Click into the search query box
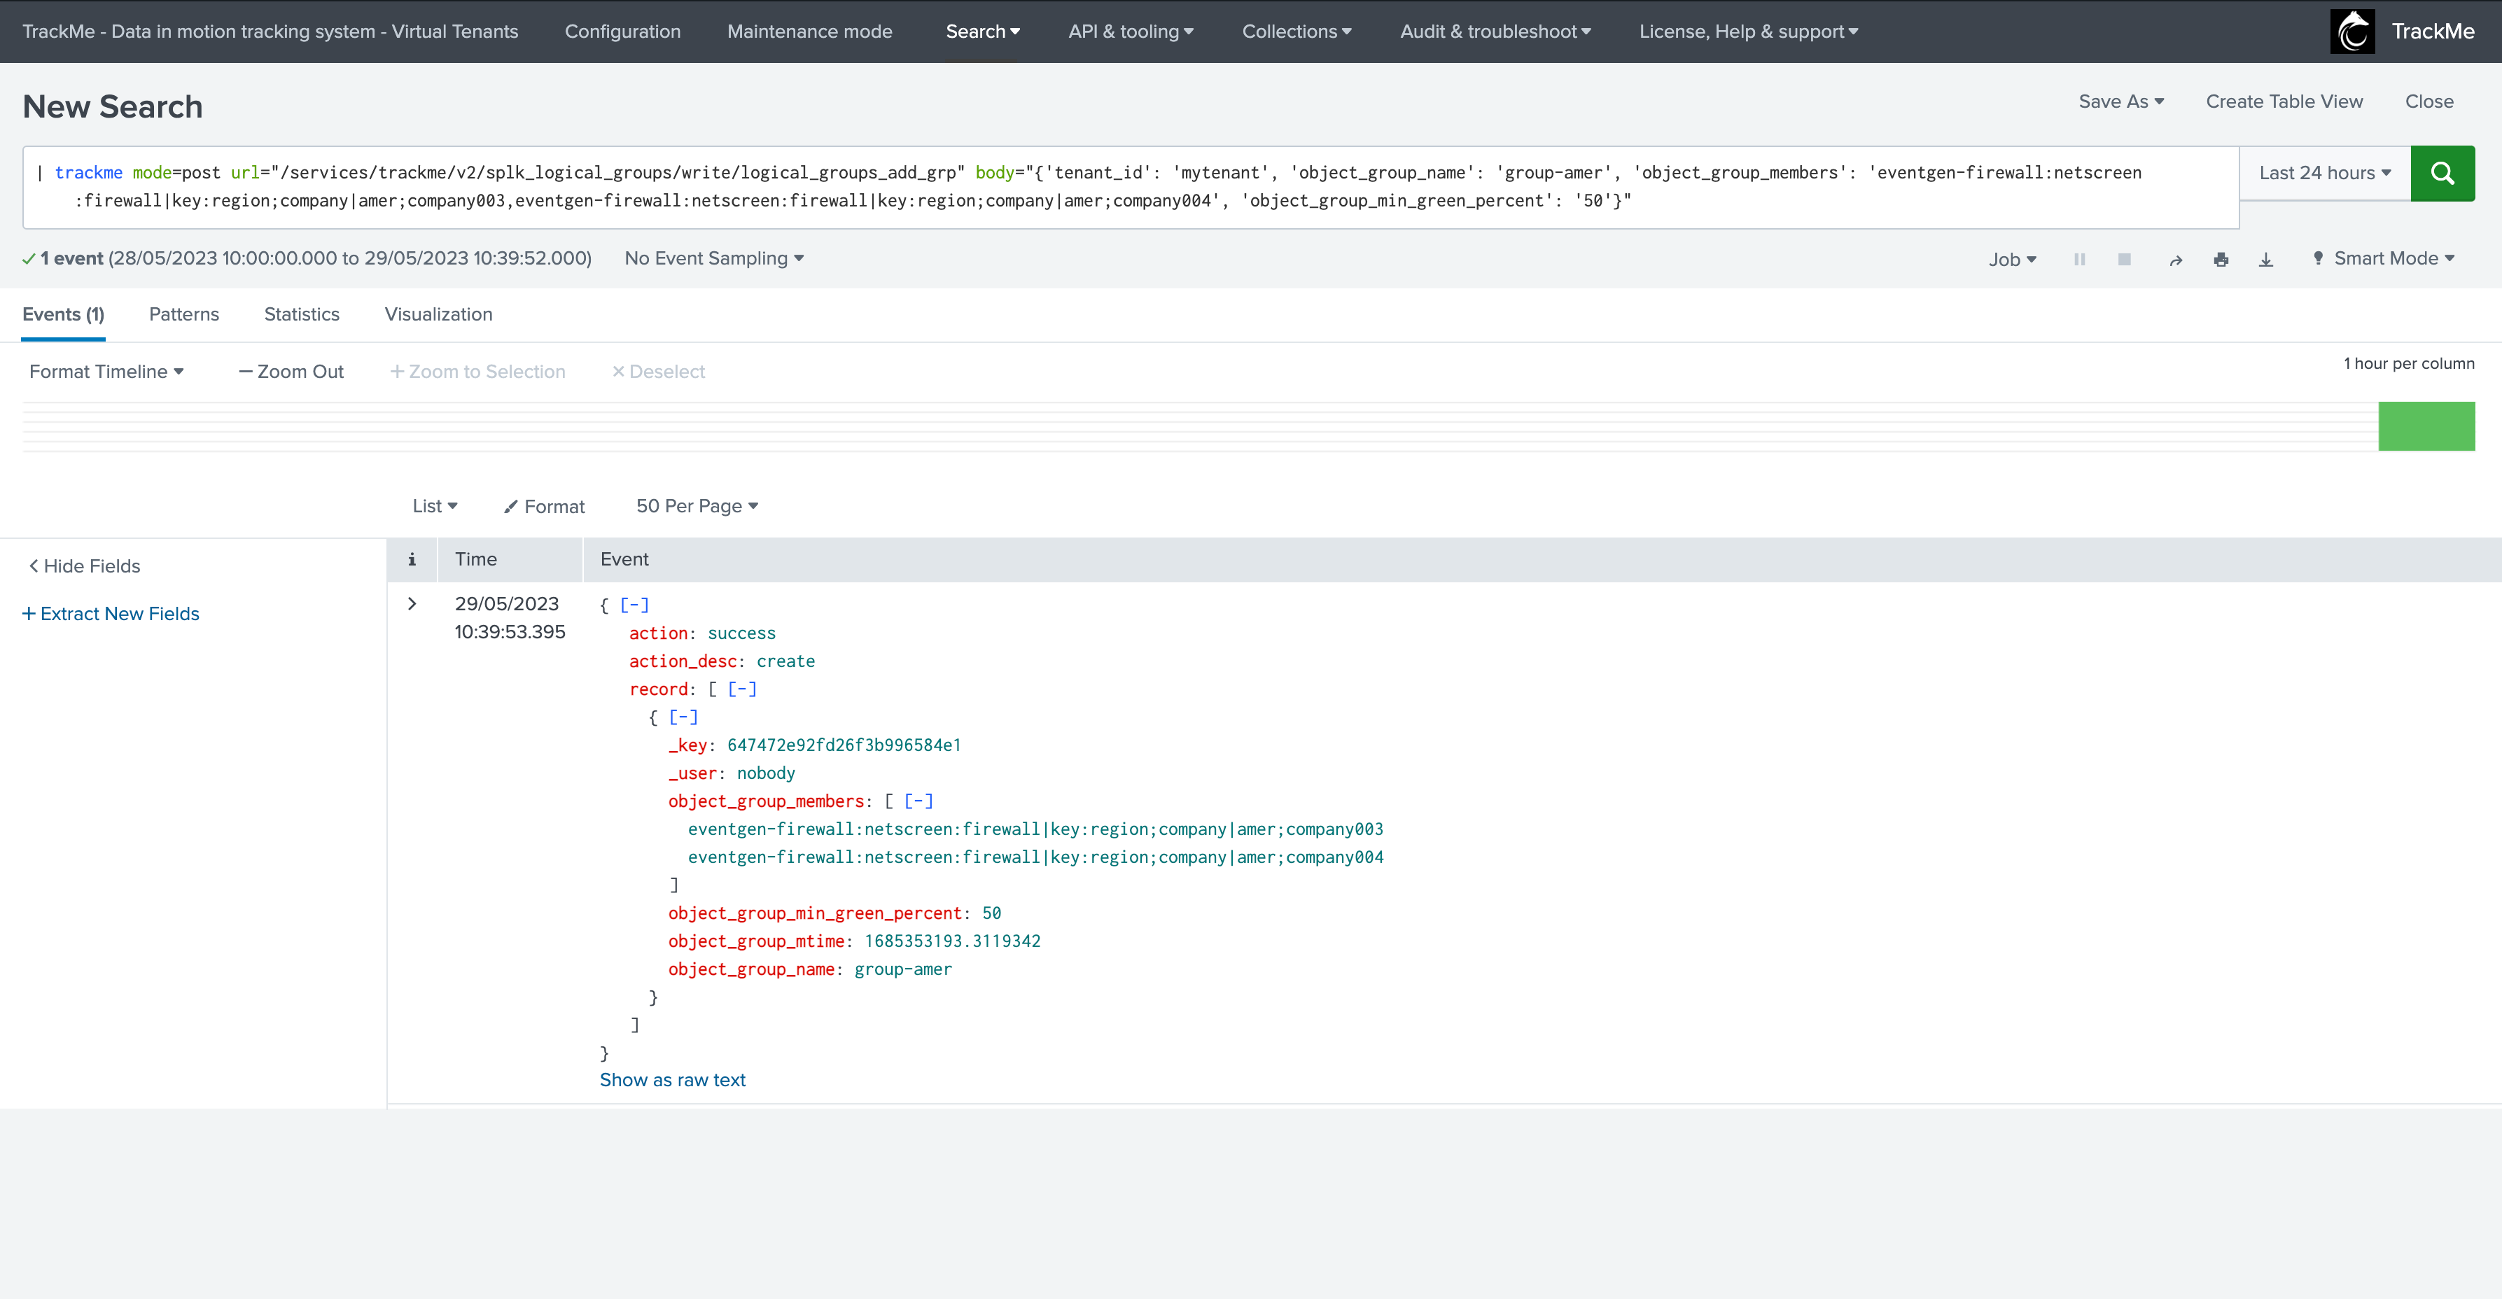 click(1131, 188)
